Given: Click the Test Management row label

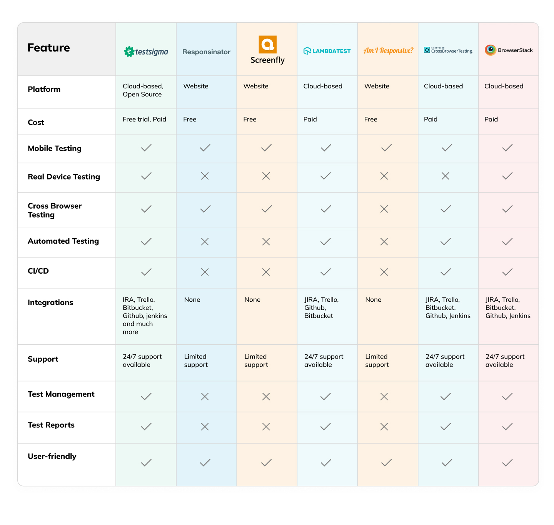Looking at the screenshot, I should pyautogui.click(x=61, y=394).
